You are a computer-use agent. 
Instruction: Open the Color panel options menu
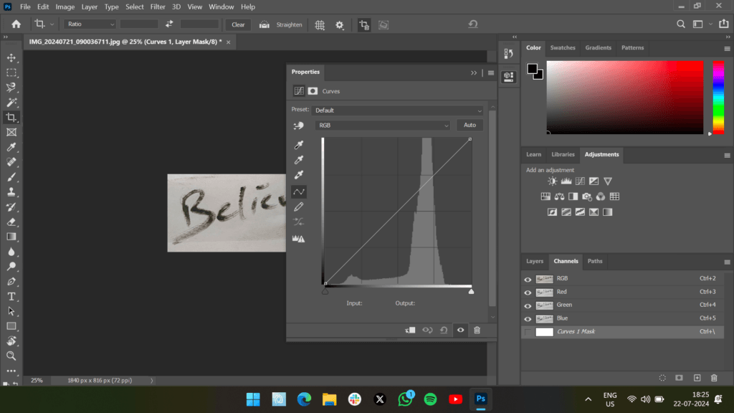click(727, 49)
